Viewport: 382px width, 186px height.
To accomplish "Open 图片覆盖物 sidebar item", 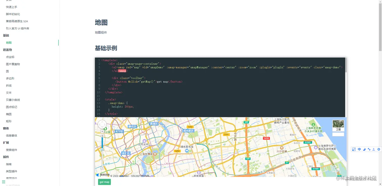I will 13,64.
